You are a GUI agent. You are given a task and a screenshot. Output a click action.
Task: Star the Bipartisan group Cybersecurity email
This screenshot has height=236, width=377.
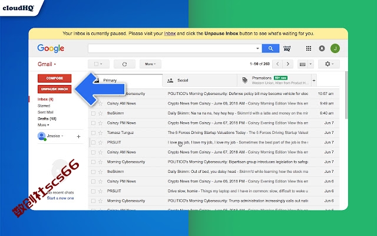pyautogui.click(x=101, y=162)
